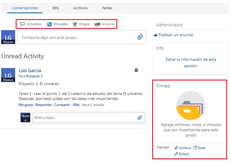Open the Conversaciones tab
230x161 pixels.
pyautogui.click(x=25, y=8)
